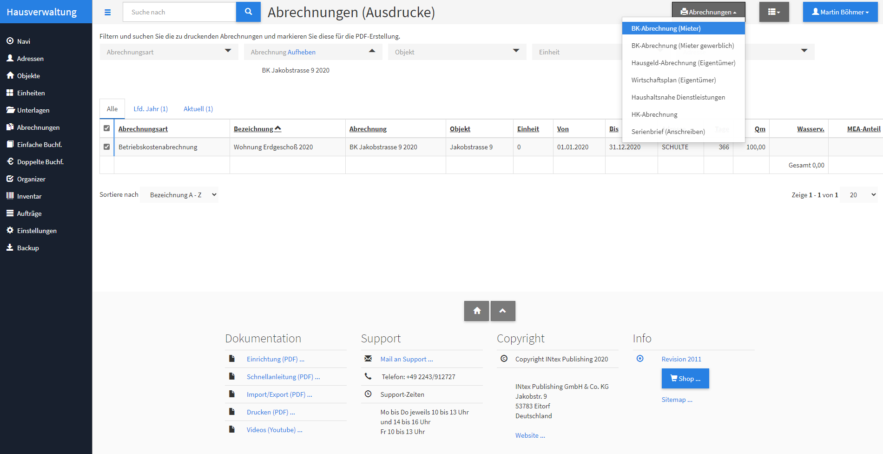Screen dimensions: 883x454
Task: Click the mail envelope icon in Support
Action: click(368, 359)
